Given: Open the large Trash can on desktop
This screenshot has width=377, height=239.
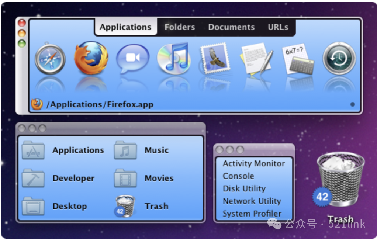Looking at the screenshot, I should point(341,179).
